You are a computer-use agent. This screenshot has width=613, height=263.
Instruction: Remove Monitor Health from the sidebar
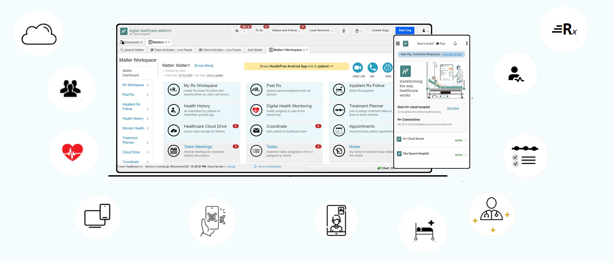148,128
